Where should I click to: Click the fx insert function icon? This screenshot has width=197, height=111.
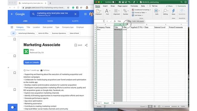point(115,21)
